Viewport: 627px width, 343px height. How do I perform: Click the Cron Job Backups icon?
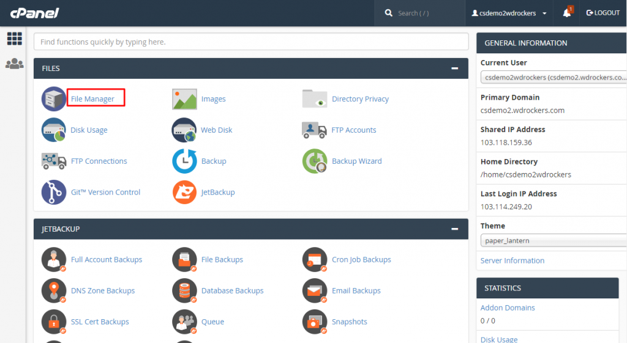pos(315,260)
